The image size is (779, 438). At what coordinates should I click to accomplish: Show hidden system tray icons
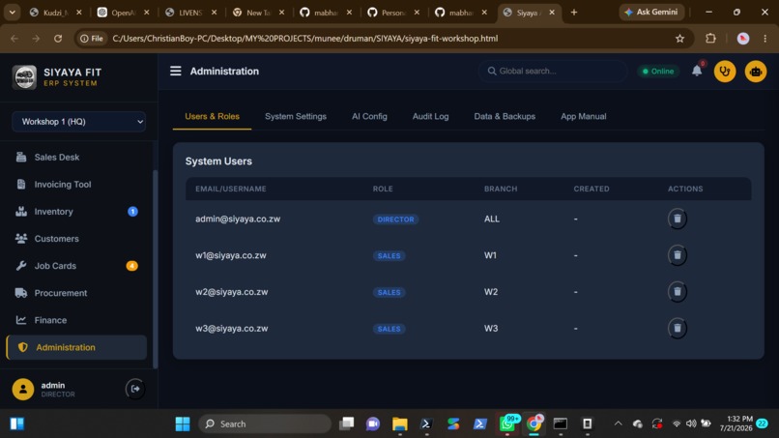pyautogui.click(x=618, y=424)
